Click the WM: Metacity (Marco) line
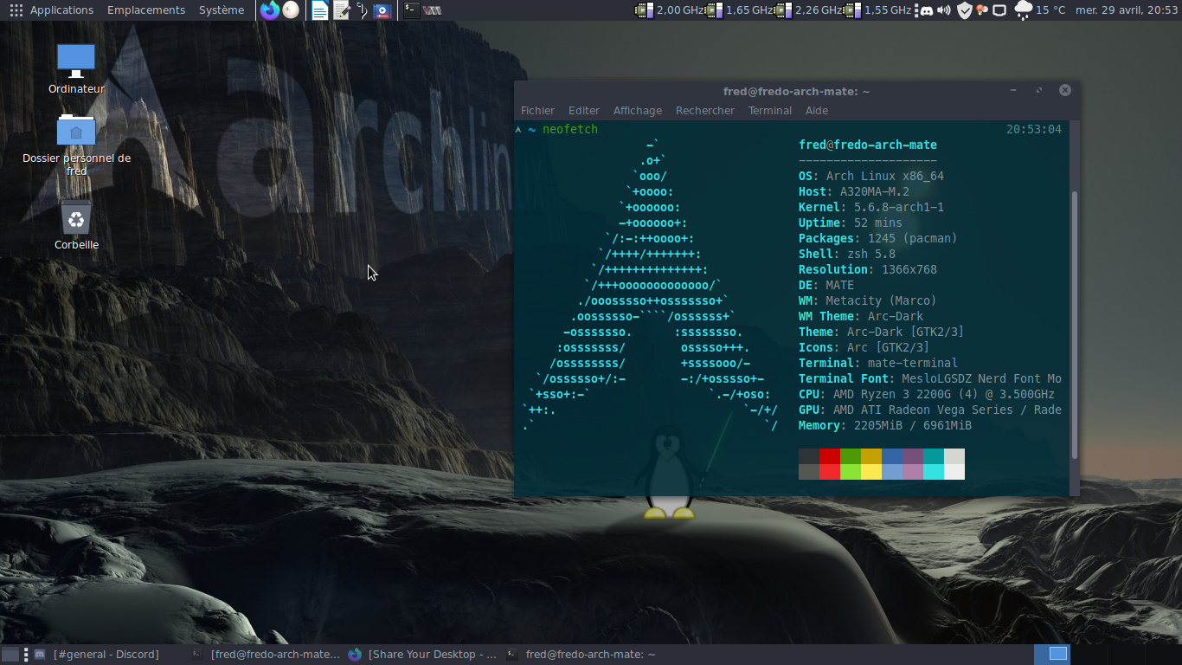The image size is (1182, 665). pos(868,300)
